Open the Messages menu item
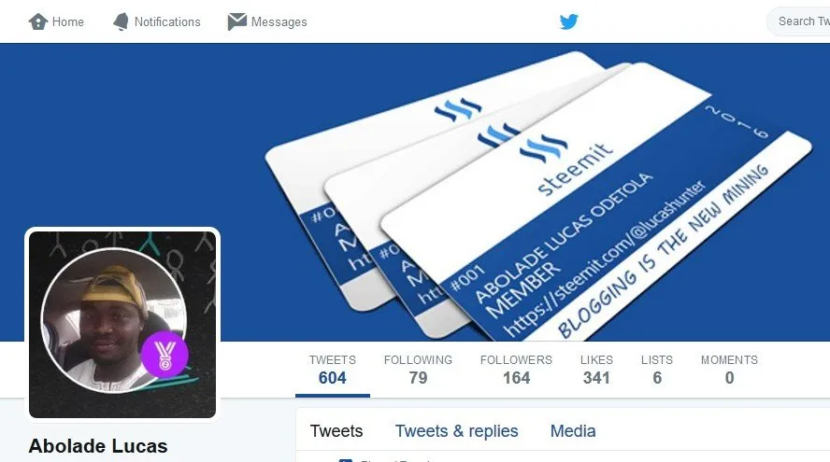 click(267, 21)
